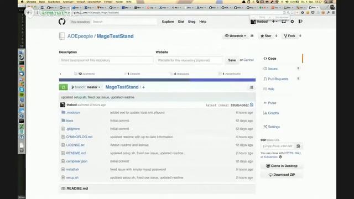The height and width of the screenshot is (199, 354).
Task: Open the notifications inbox icon in header
Action: pos(284,22)
